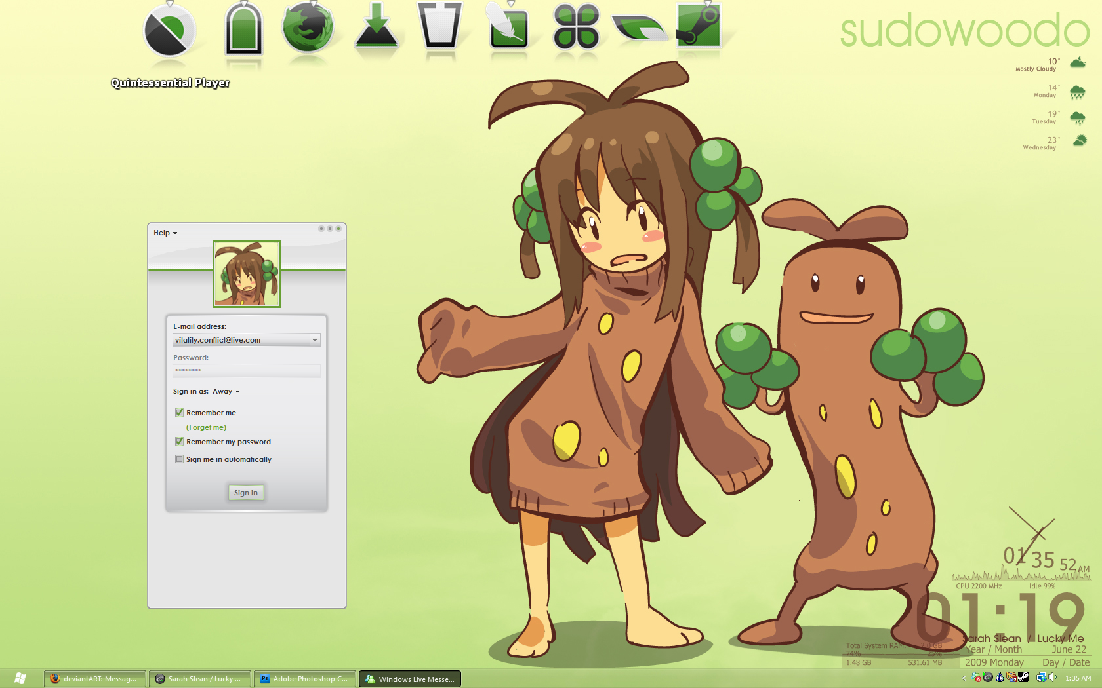The height and width of the screenshot is (688, 1102).
Task: Click the blue water drop tray icon
Action: tap(1000, 677)
